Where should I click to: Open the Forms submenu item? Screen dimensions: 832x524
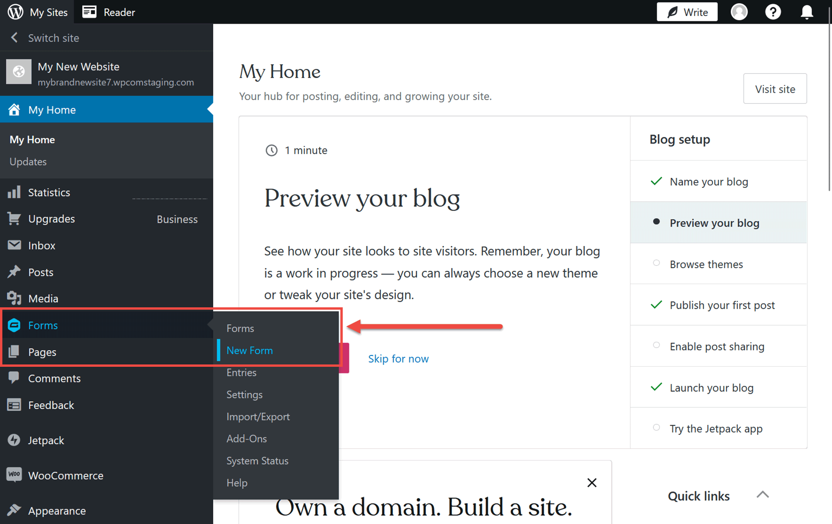coord(240,328)
